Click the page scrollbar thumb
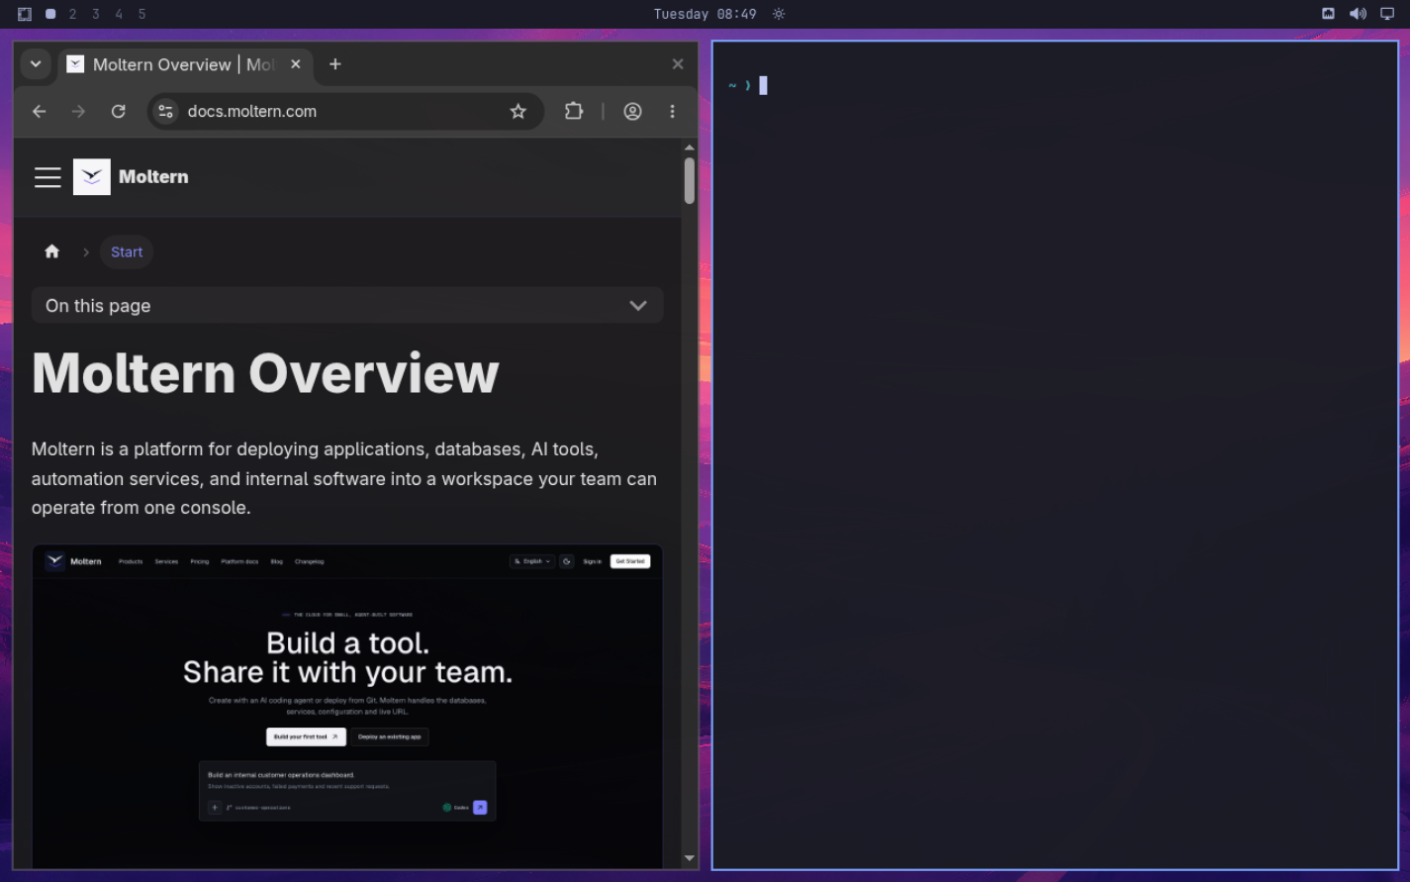The width and height of the screenshot is (1411, 882). (x=690, y=180)
